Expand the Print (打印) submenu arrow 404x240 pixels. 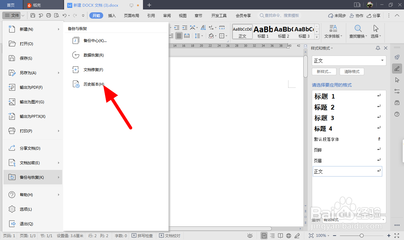59,131
